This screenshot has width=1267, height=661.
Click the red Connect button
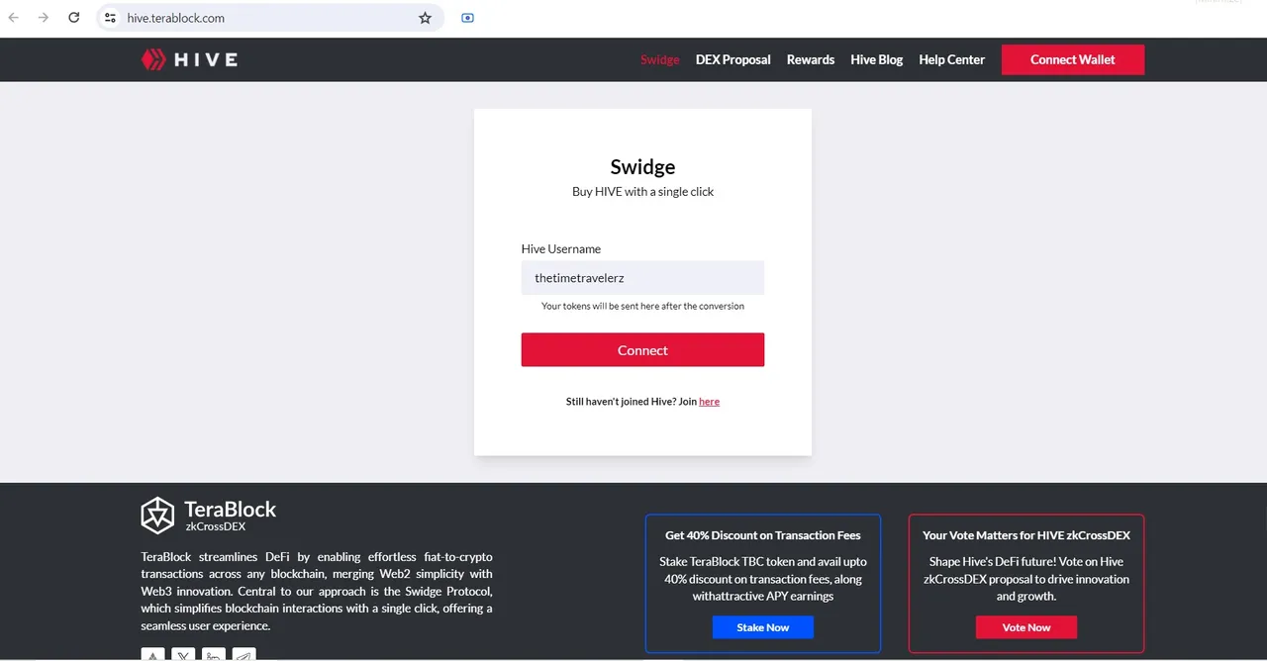(x=642, y=350)
